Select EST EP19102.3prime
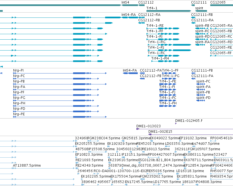 (x=193, y=138)
